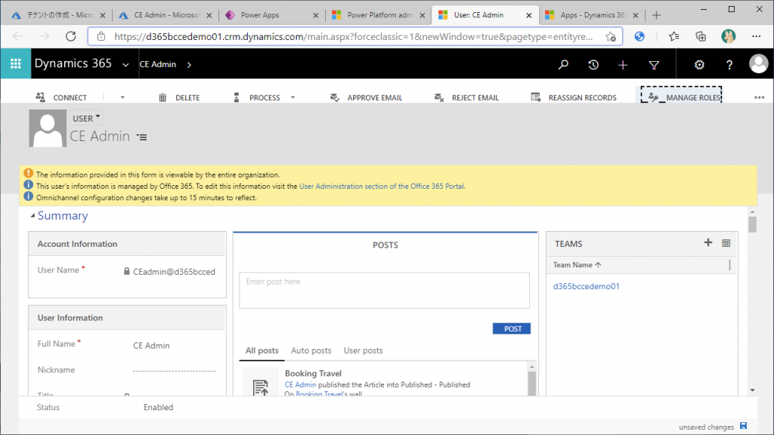Sort by Team Name column header
Image resolution: width=774 pixels, height=435 pixels.
coord(577,265)
